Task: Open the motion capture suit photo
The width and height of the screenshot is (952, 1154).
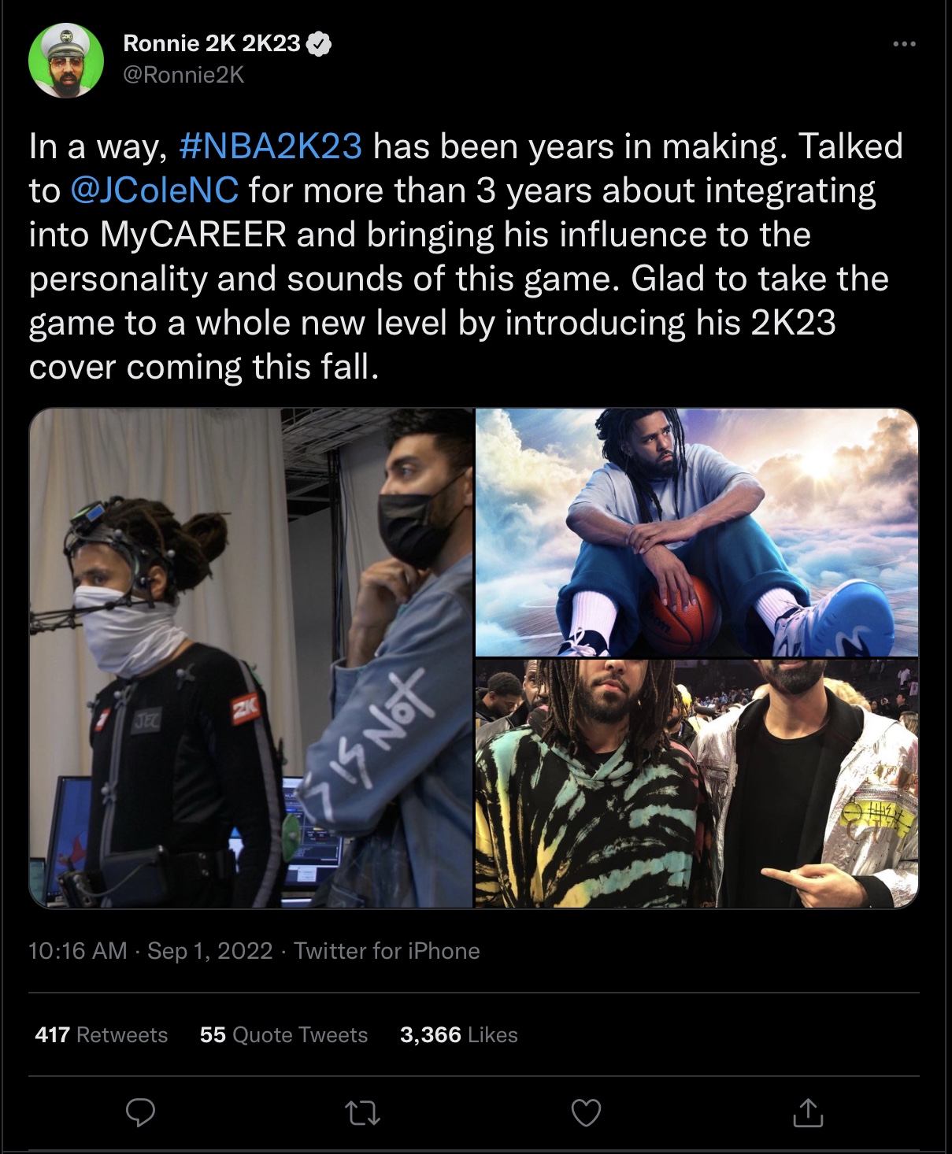Action: click(251, 658)
